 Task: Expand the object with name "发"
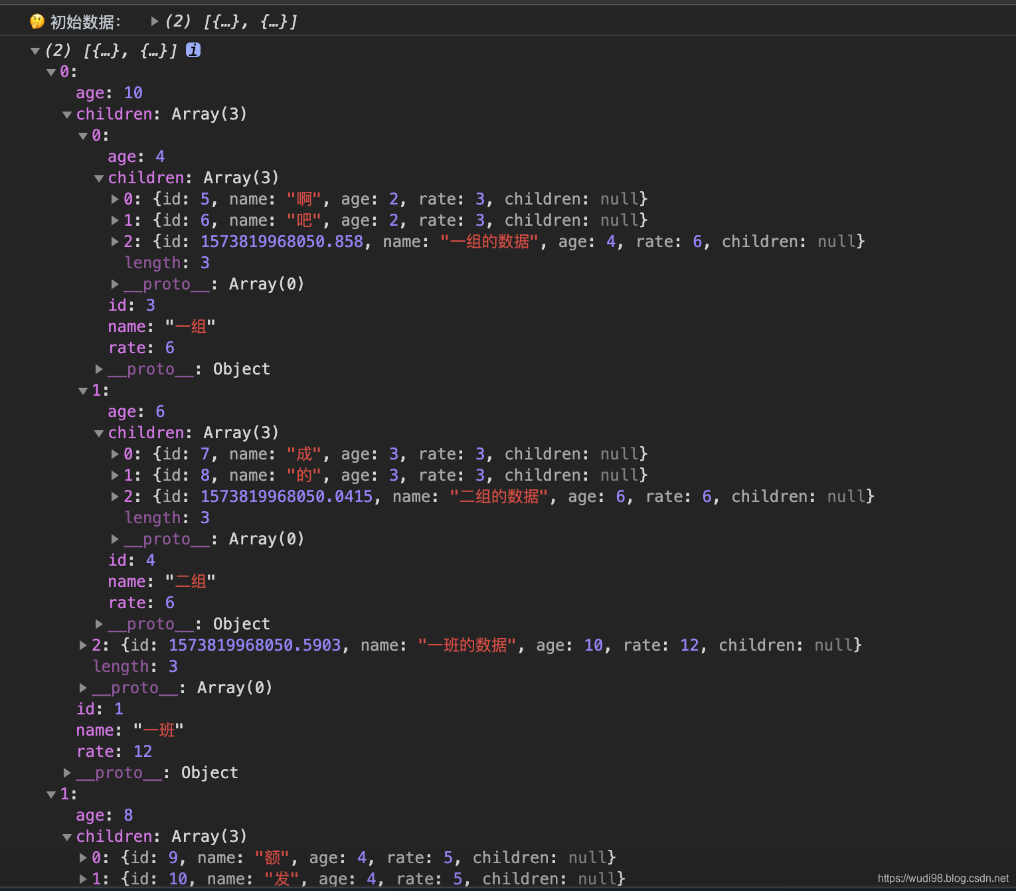click(x=83, y=879)
